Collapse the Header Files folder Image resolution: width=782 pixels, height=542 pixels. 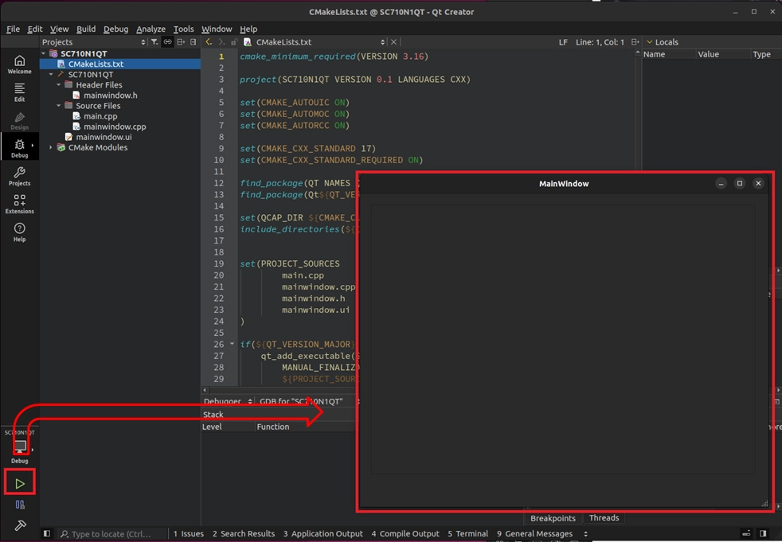pos(59,85)
